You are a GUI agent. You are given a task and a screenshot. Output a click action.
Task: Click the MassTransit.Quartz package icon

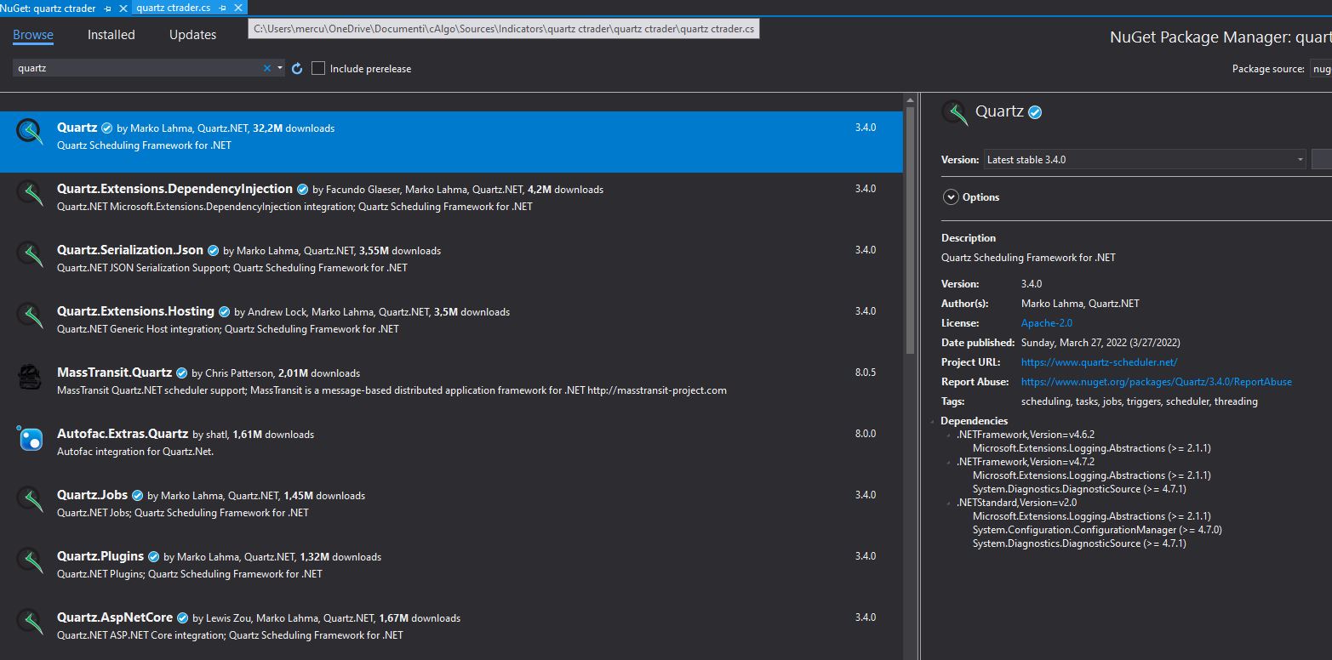coord(30,377)
